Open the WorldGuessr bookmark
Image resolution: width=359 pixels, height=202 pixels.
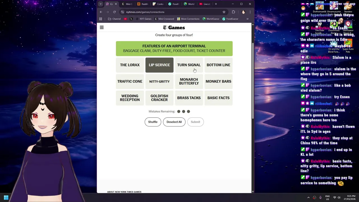coord(211,19)
